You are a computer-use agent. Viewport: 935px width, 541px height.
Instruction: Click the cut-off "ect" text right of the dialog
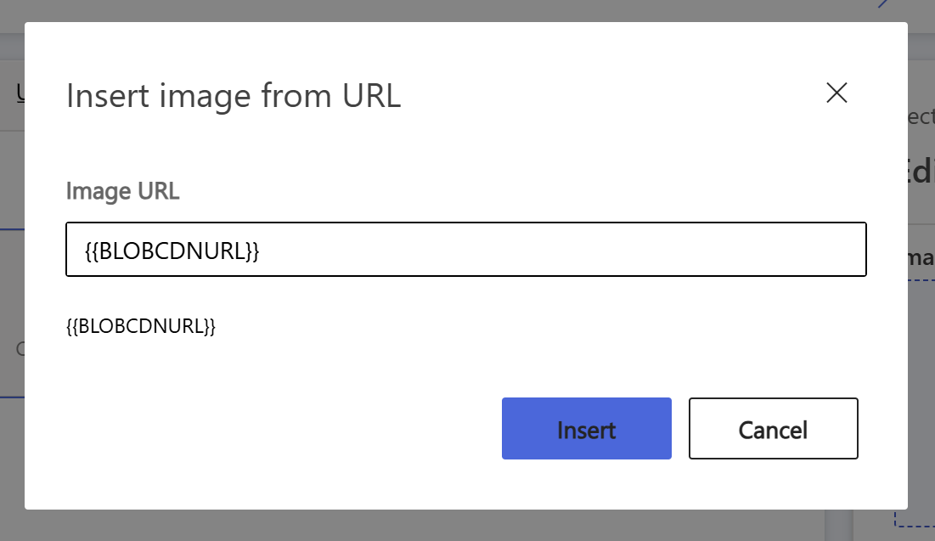tap(921, 117)
